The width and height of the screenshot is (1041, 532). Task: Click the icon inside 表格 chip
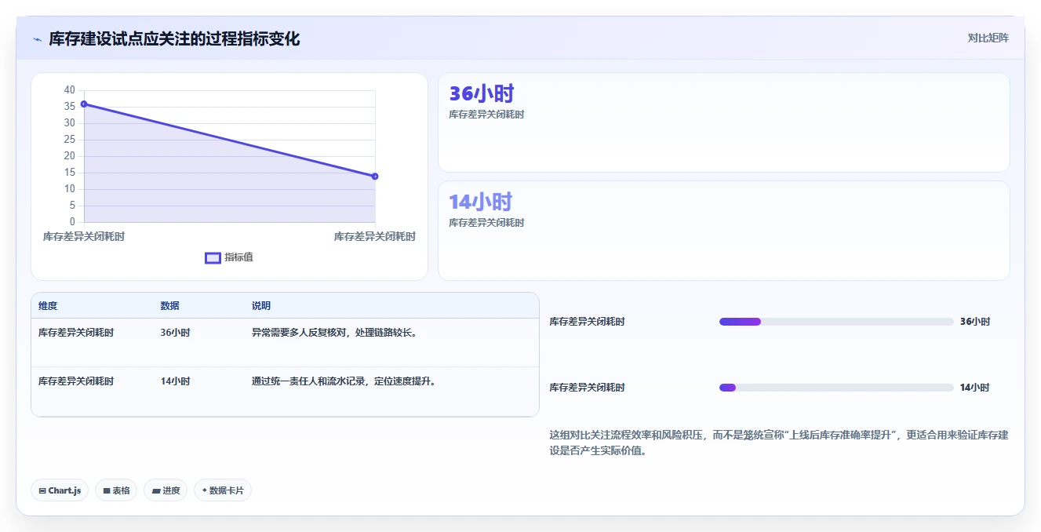click(x=107, y=491)
